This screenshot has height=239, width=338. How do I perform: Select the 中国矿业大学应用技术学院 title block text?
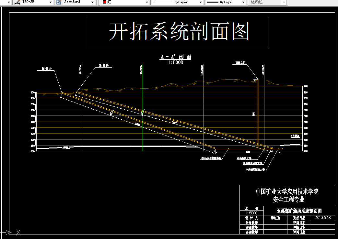click(x=287, y=191)
